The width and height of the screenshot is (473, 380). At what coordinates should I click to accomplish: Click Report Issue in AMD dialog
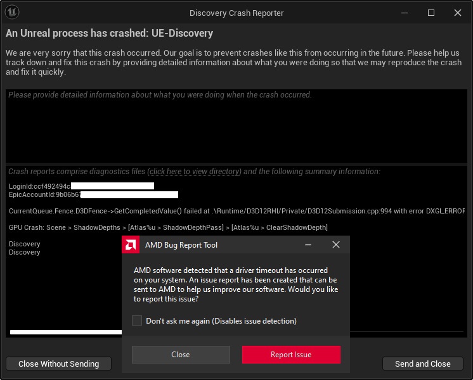pos(291,355)
